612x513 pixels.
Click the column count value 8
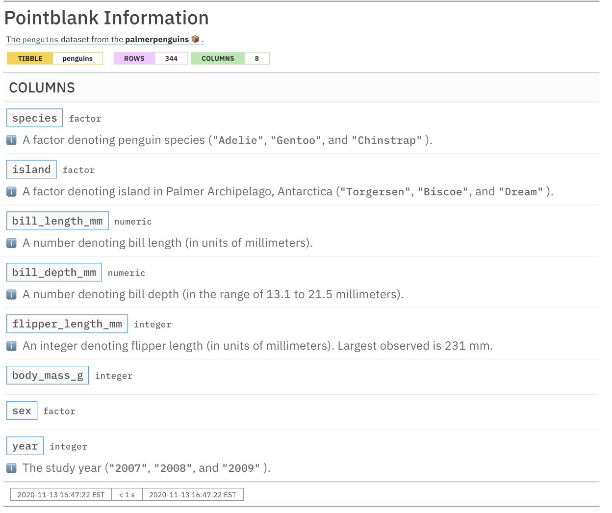(256, 58)
